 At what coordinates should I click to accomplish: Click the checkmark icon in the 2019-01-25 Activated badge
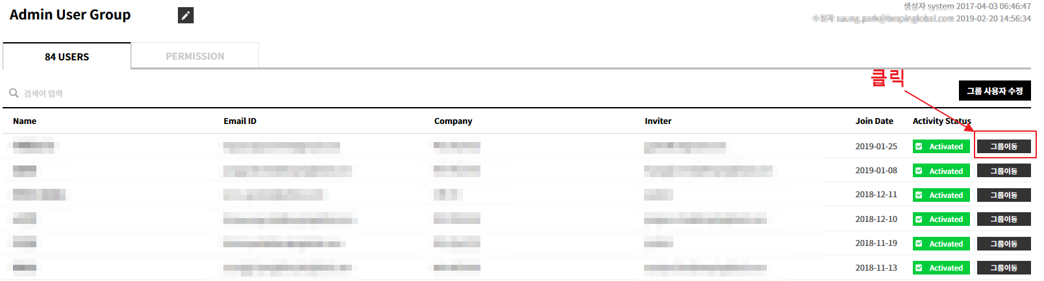[919, 147]
